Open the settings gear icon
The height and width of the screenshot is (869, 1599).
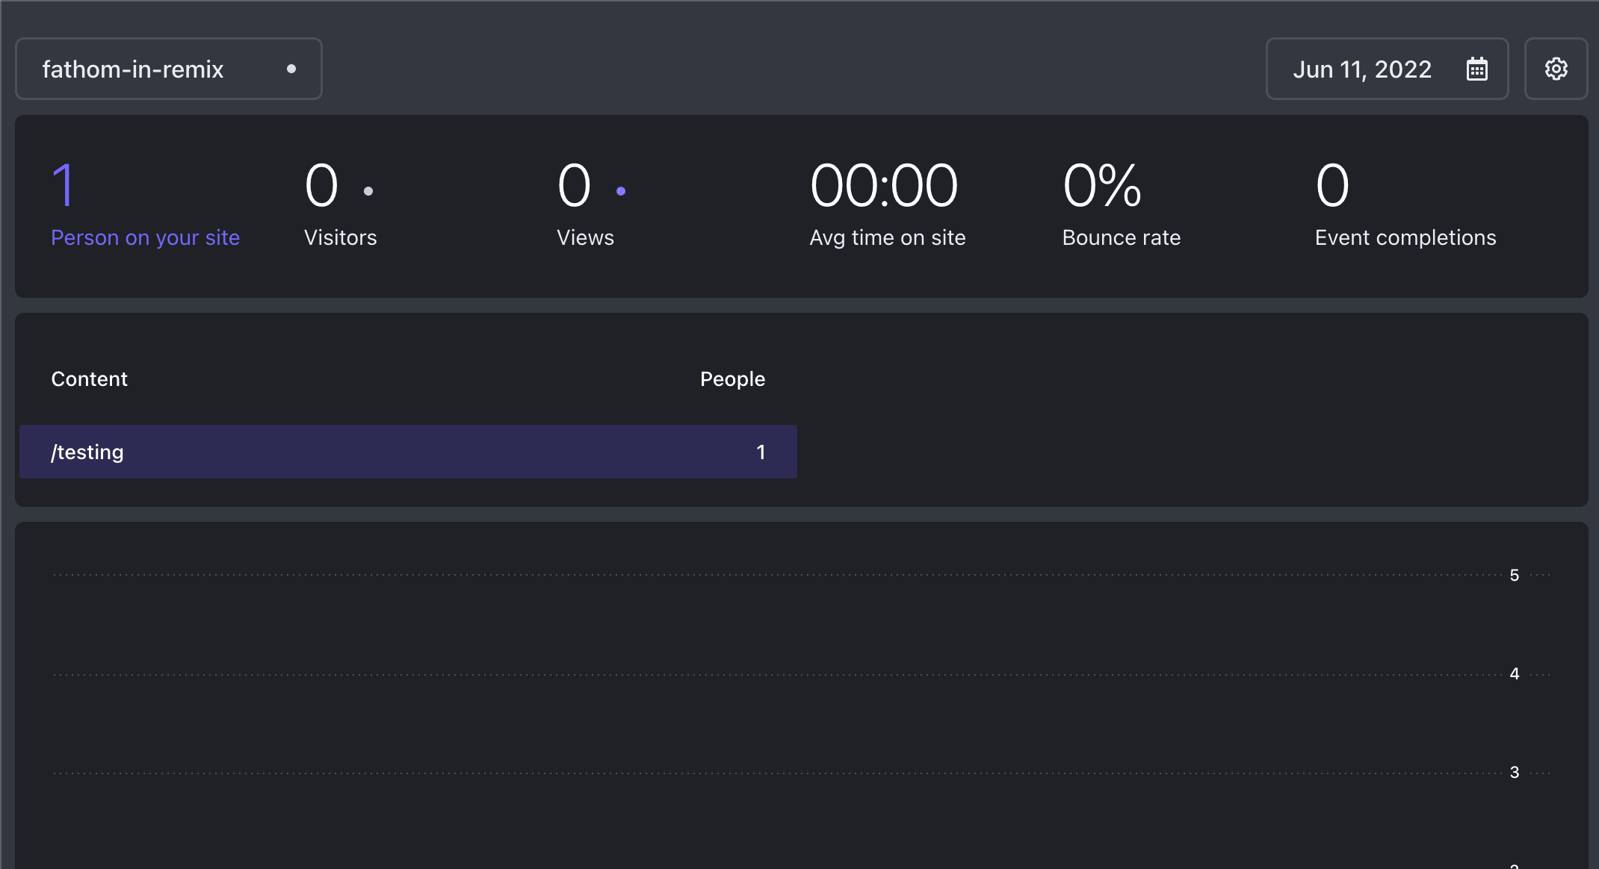point(1556,69)
